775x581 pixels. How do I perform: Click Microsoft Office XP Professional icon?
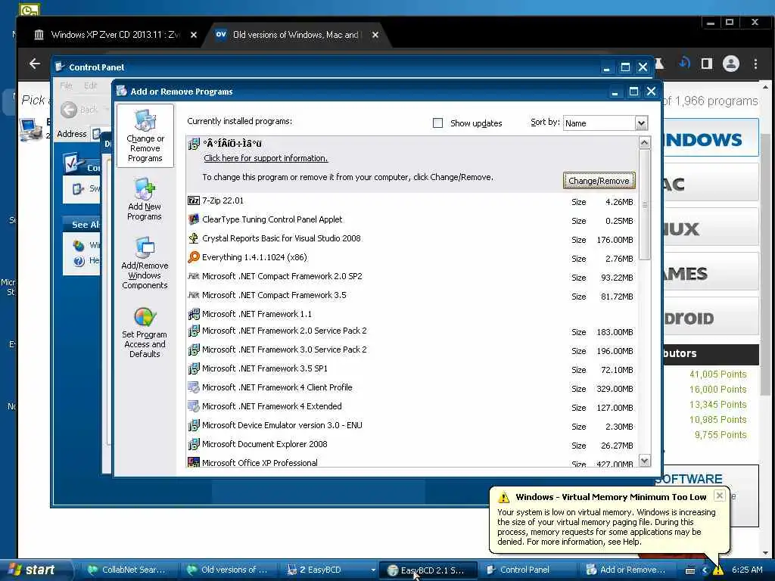pos(194,462)
